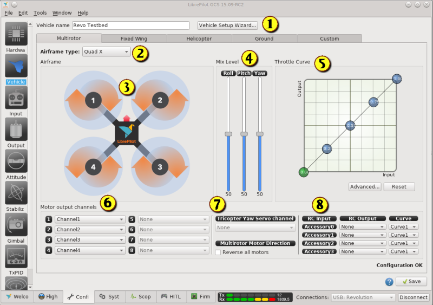433x305 pixels.
Task: Switch to the Firmware bottom tab
Action: pos(201,297)
